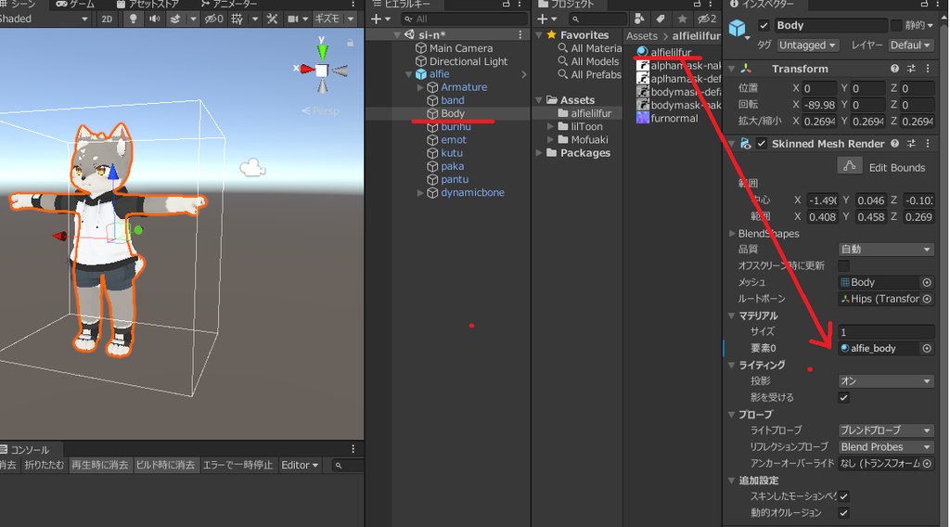Screen dimensions: 950x527
Task: Click the red X axis cone of the scene gizmo
Action: point(307,69)
